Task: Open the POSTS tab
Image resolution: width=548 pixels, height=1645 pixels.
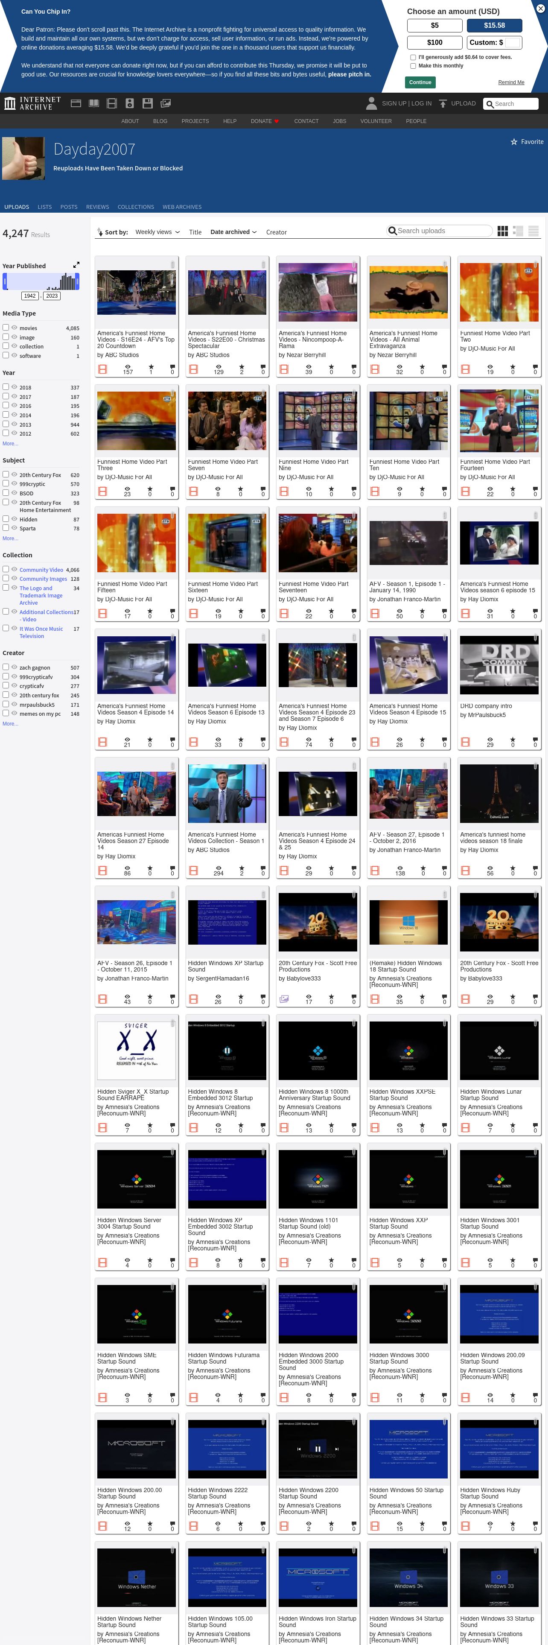Action: pos(69,207)
